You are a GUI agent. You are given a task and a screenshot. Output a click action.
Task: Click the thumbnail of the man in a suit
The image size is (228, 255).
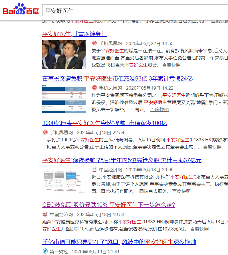(64, 54)
